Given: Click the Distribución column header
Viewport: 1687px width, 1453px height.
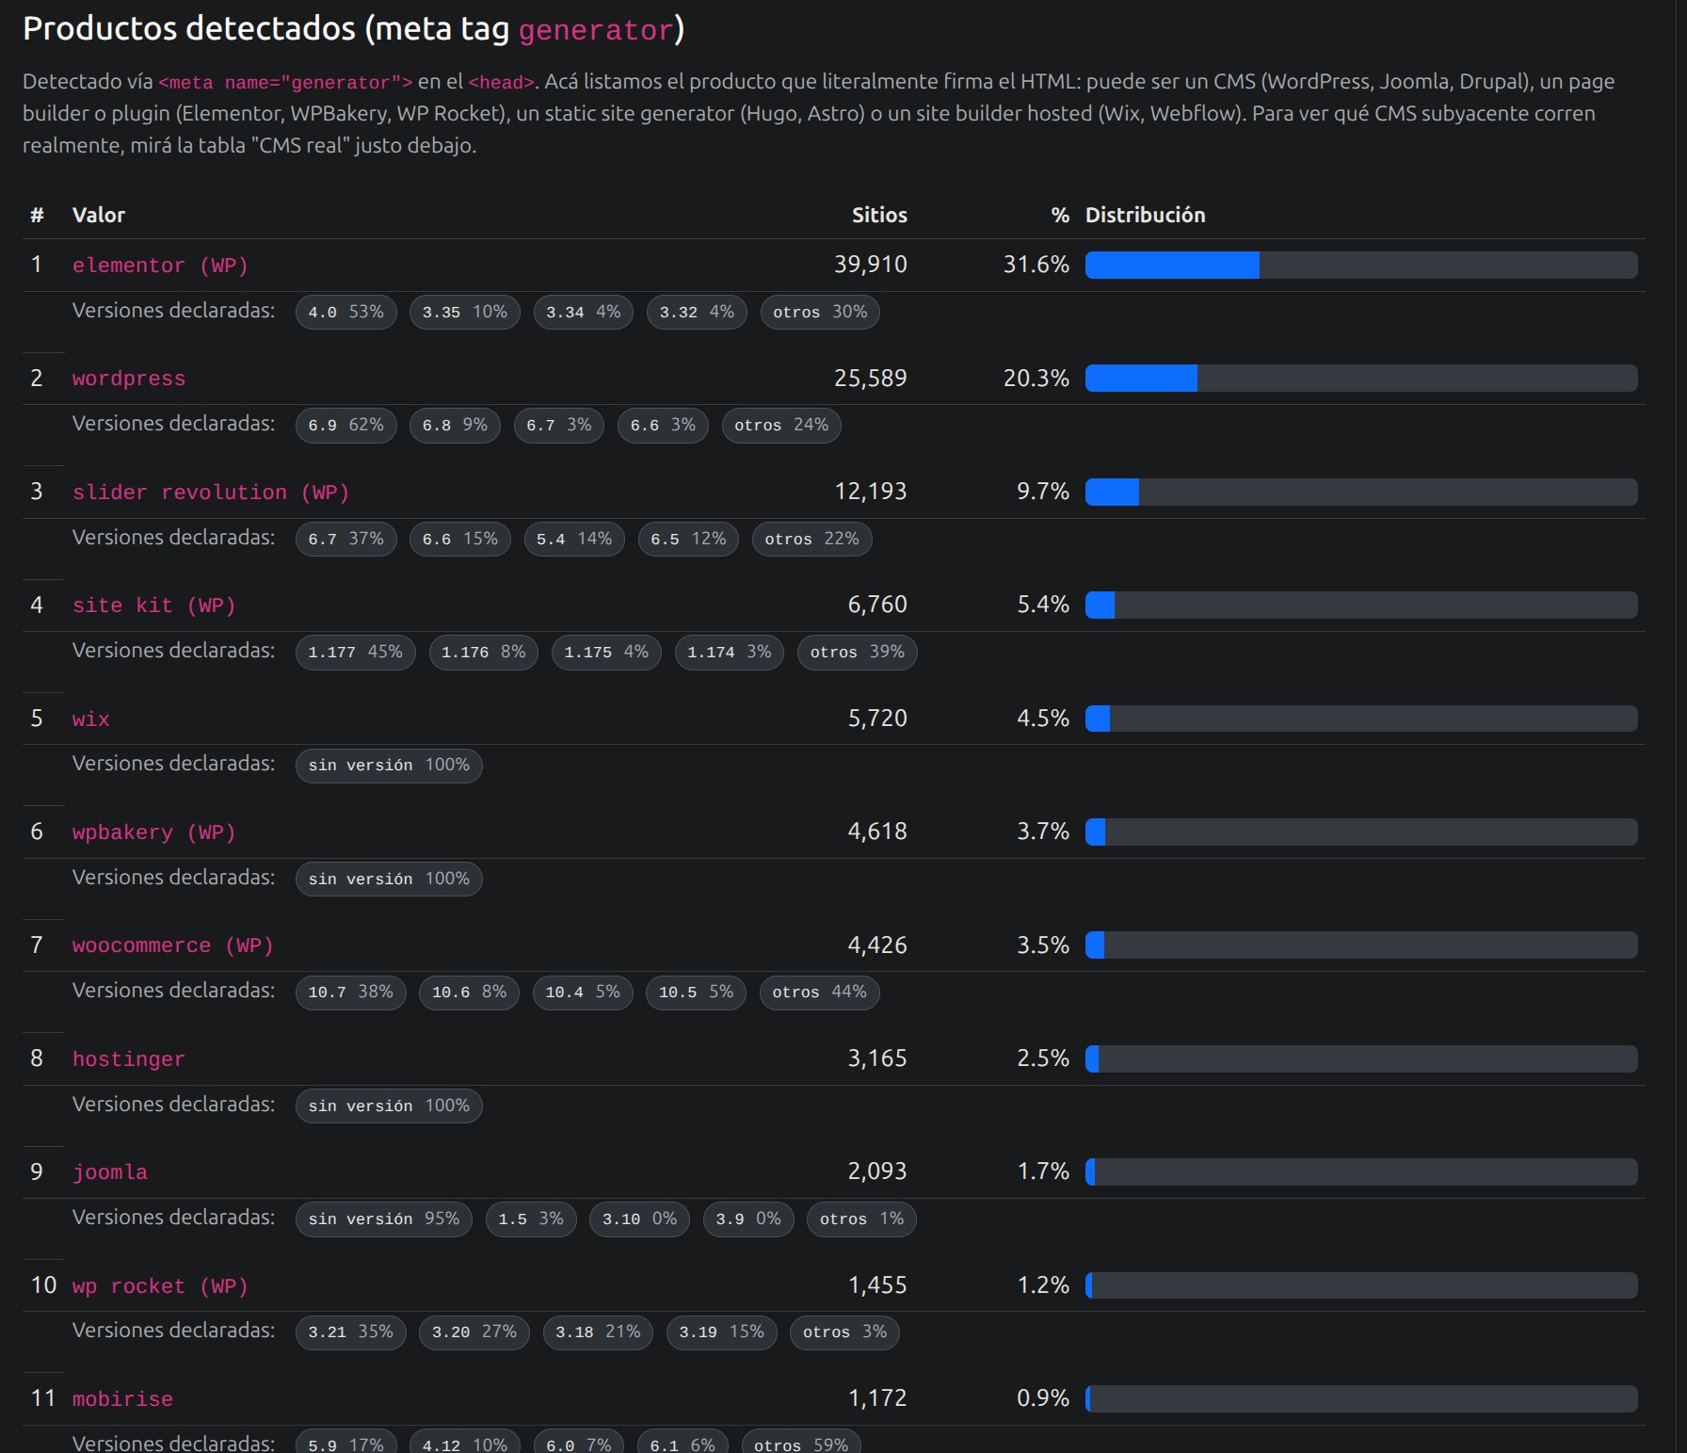Looking at the screenshot, I should (1145, 215).
